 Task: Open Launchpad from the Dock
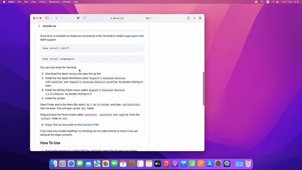[62, 164]
